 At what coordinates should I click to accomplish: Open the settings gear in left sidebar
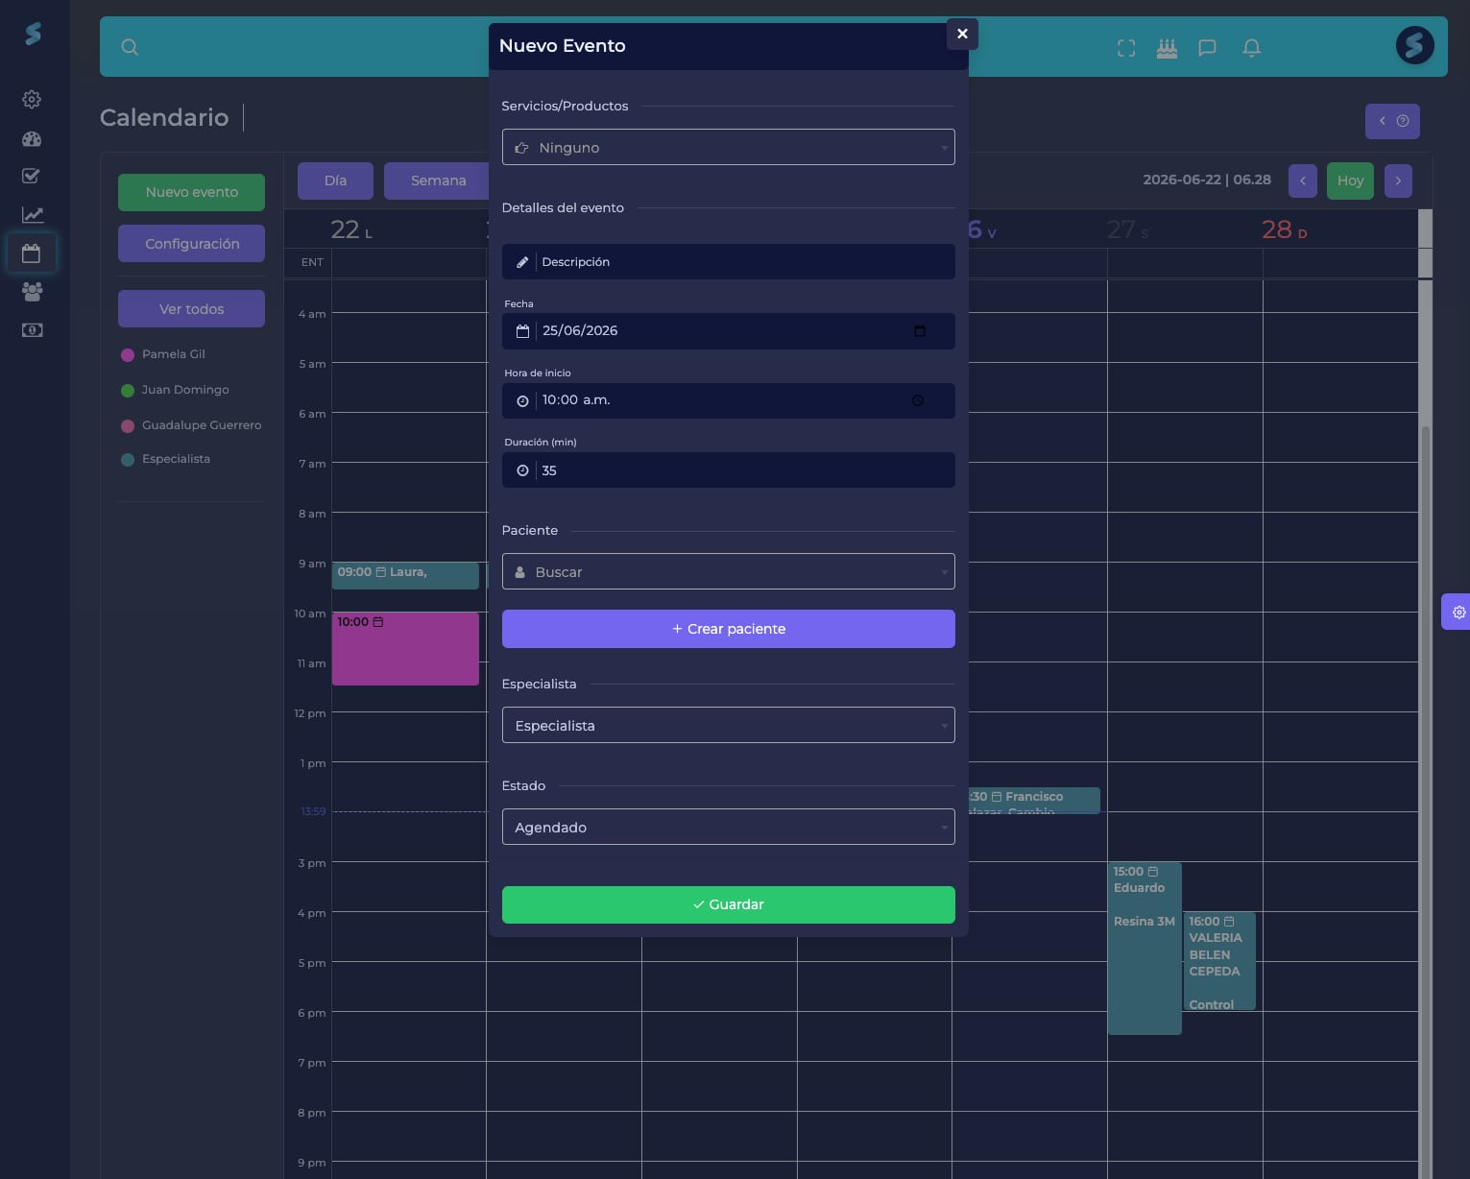[32, 99]
